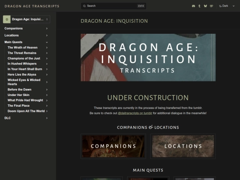Expand Under Her Skin chevron
This screenshot has height=180, width=240.
[x=47, y=95]
